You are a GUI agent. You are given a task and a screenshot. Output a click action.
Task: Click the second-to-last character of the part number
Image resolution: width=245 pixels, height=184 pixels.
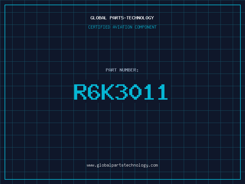148,92
